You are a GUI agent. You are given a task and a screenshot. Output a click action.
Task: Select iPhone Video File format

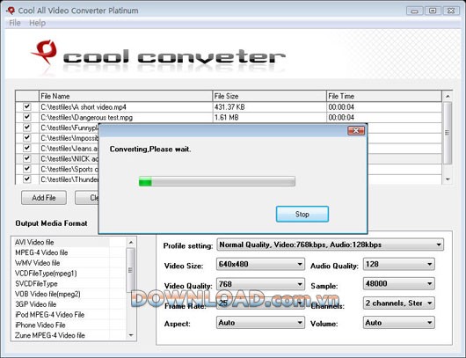tap(40, 325)
